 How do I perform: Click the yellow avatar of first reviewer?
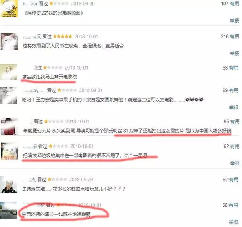(x=9, y=8)
